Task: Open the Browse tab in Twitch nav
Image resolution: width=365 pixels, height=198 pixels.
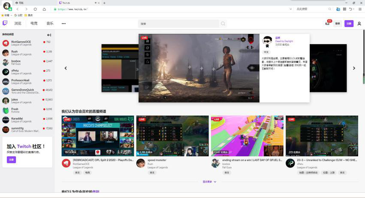Action: 18,23
